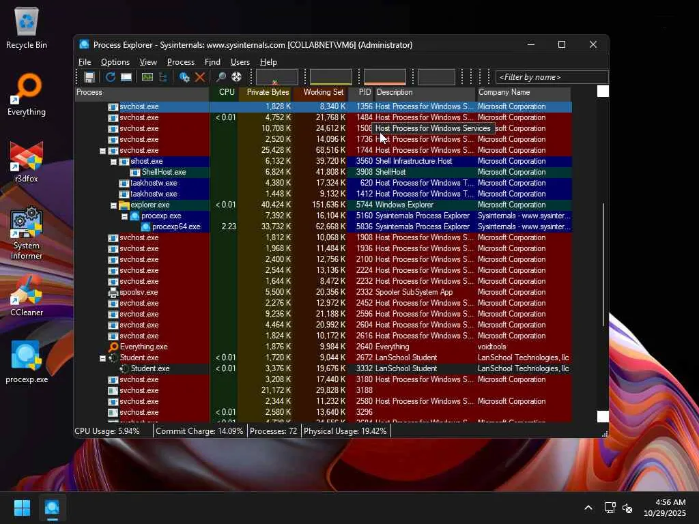Open System Informer desktop shortcut
The width and height of the screenshot is (699, 524).
pos(27,233)
